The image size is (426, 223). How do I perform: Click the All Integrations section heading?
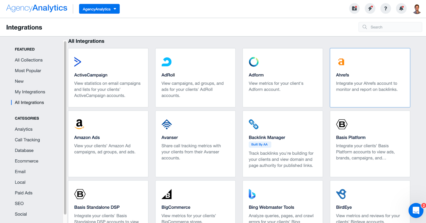[86, 41]
